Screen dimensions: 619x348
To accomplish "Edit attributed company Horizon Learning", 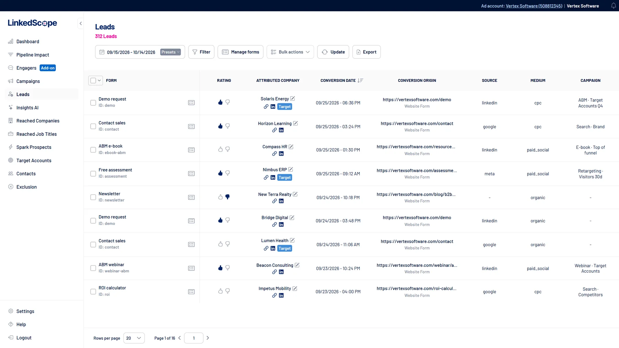I will tap(295, 123).
